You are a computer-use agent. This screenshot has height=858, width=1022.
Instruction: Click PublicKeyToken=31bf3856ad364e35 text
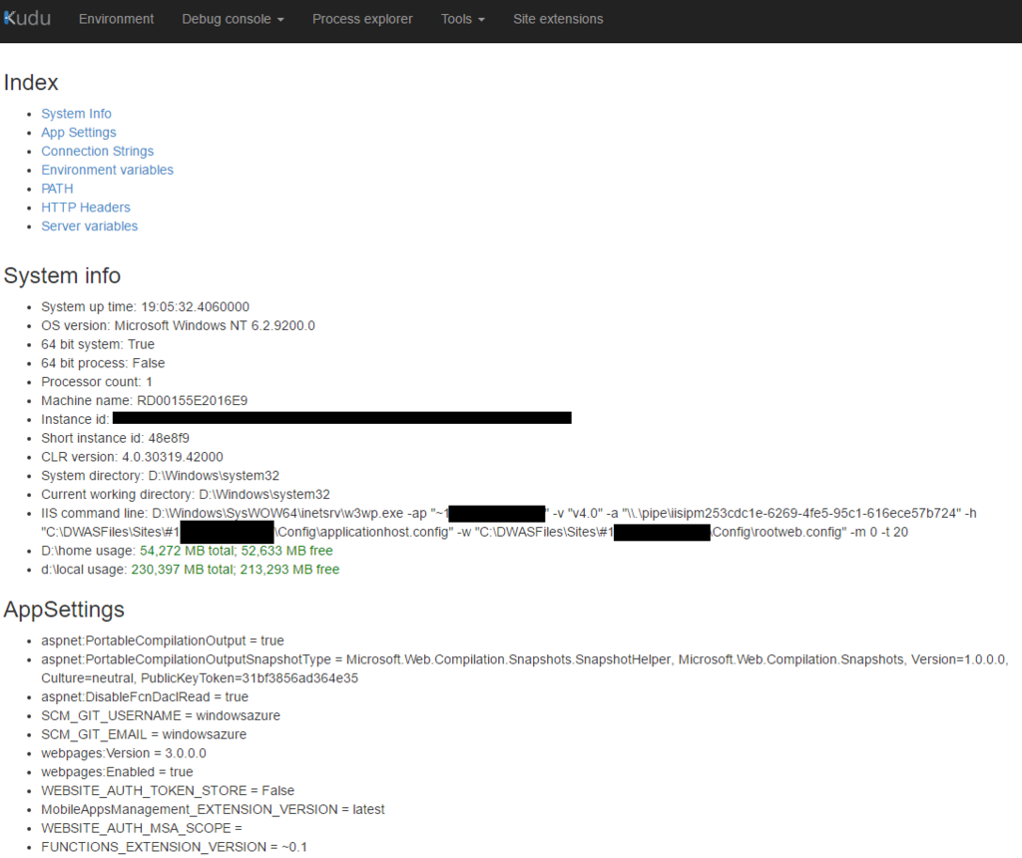pyautogui.click(x=250, y=678)
